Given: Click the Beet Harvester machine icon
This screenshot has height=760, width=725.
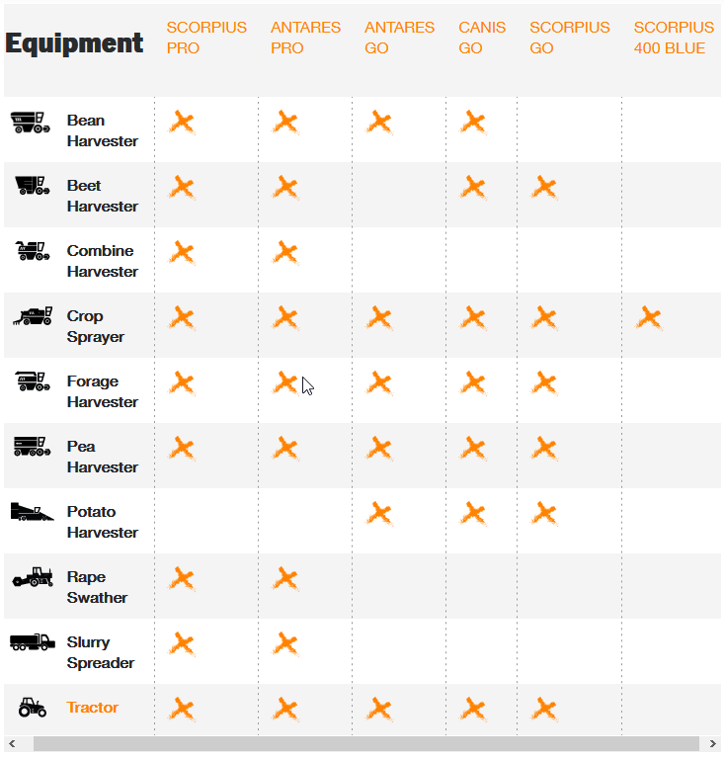Looking at the screenshot, I should coord(32,186).
